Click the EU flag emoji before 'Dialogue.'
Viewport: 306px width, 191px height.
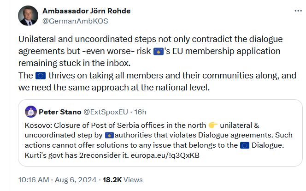click(245, 145)
